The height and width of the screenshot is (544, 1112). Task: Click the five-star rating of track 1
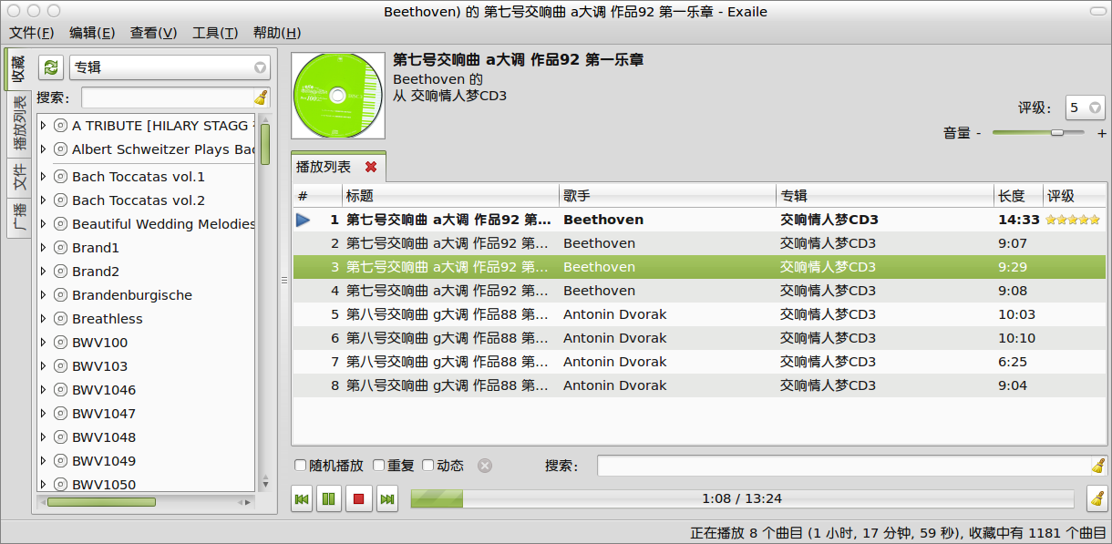point(1073,220)
